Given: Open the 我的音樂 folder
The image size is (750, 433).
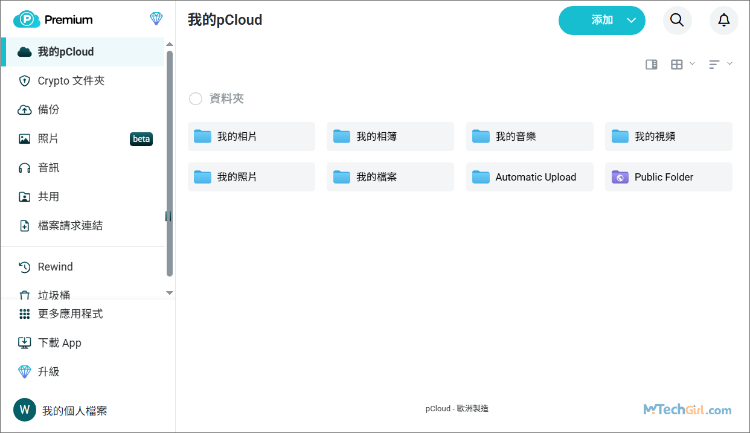Looking at the screenshot, I should coord(530,136).
